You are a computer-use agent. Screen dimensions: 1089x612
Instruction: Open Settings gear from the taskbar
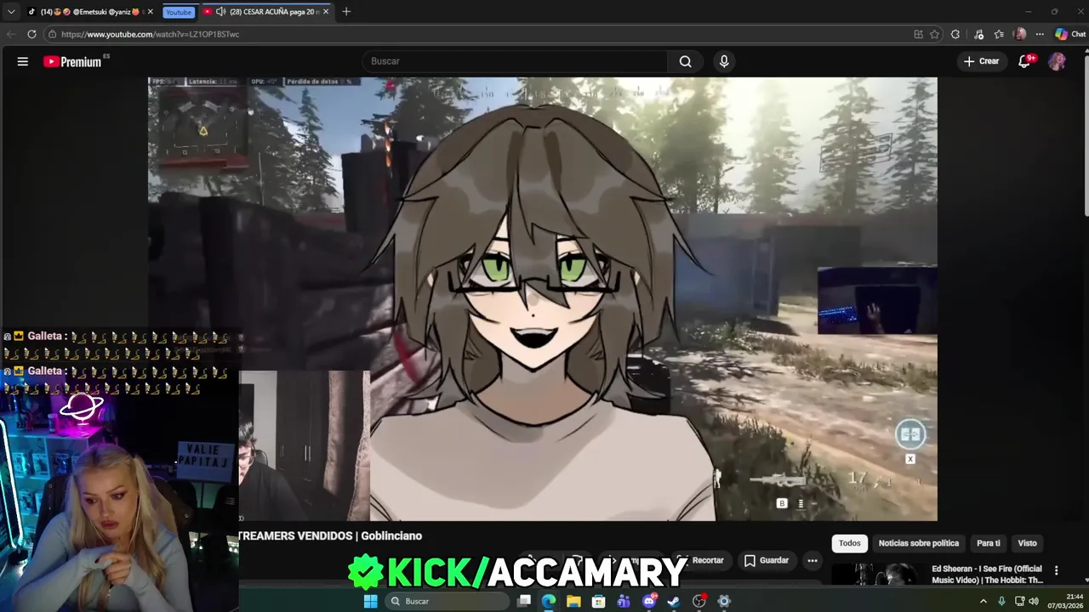tap(724, 601)
